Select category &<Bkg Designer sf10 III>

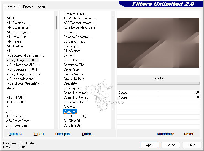(x=23, y=69)
